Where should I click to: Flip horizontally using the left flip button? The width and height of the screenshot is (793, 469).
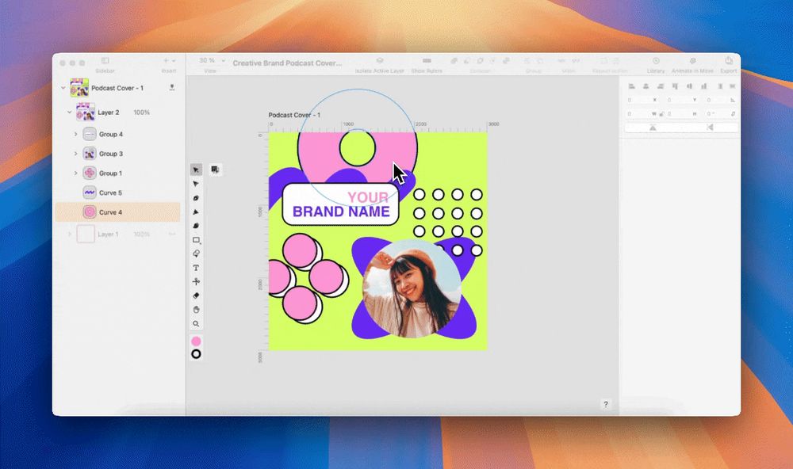point(653,128)
